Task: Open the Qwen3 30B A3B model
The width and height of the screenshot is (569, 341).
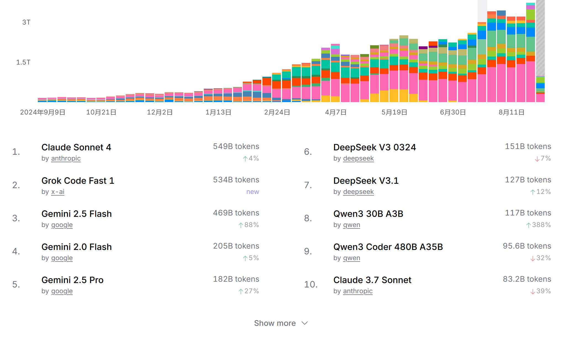Action: [368, 214]
